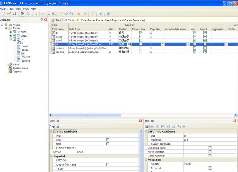Viewport: 238px width, 172px height.
Task: Enable the Italic checkbox in View Tag
Action: pyautogui.click(x=107, y=139)
